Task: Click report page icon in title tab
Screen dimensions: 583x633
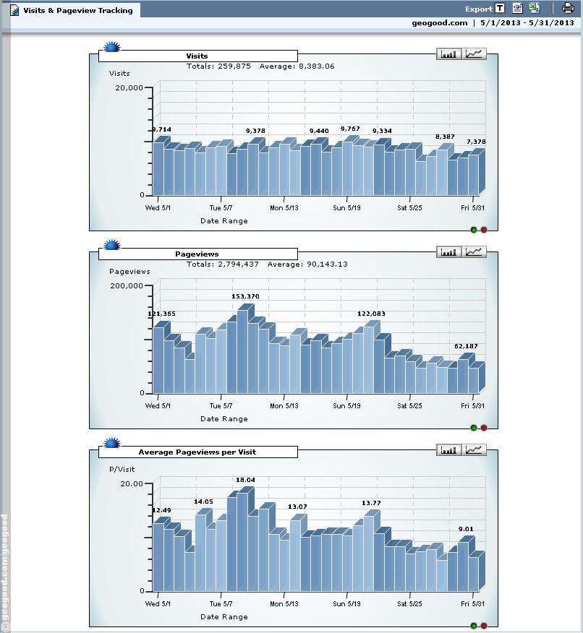Action: pos(14,10)
